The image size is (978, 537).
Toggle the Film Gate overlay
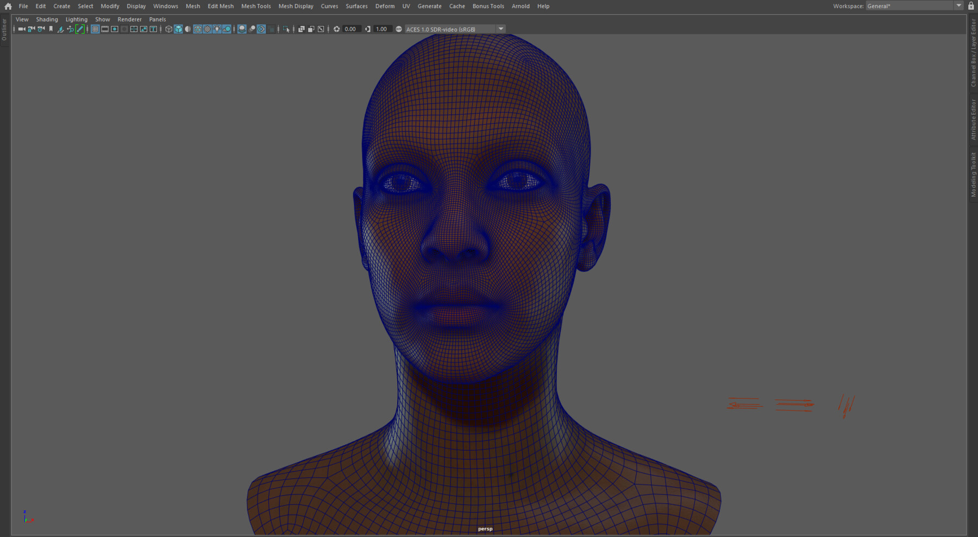point(105,29)
